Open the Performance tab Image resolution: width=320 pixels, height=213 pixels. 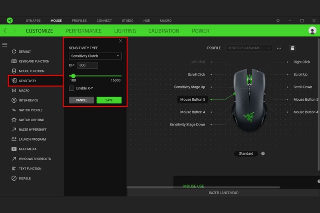click(x=84, y=31)
